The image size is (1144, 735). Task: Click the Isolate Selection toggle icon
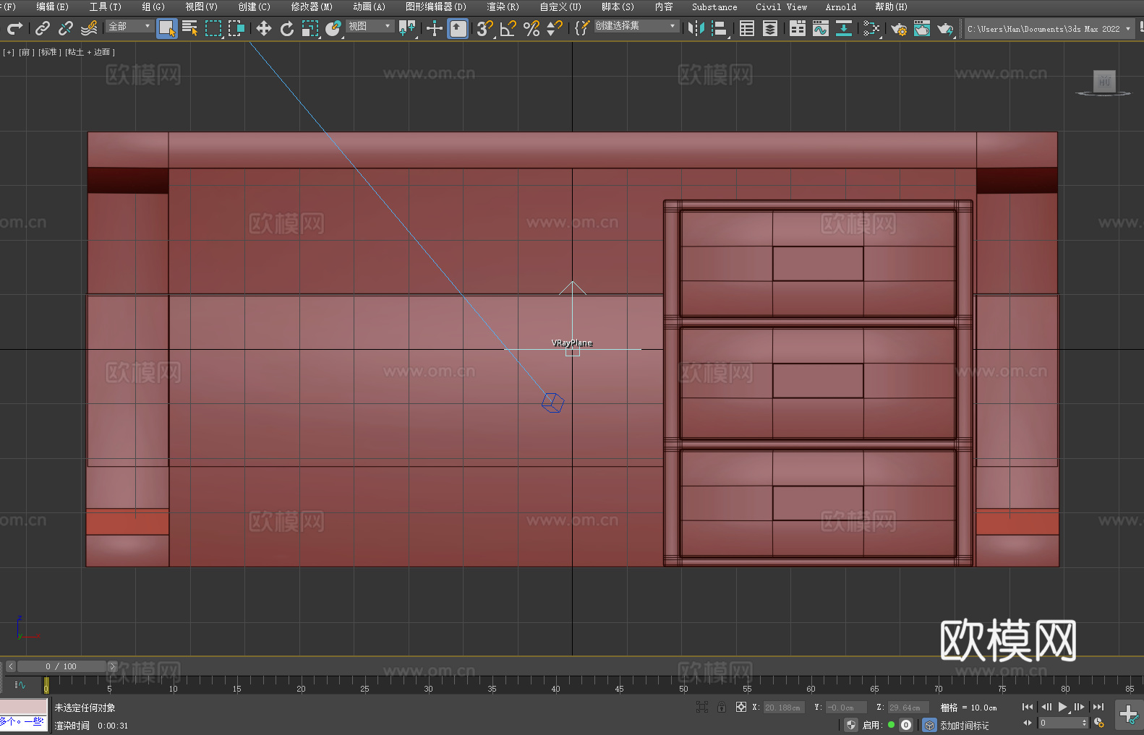(x=701, y=708)
